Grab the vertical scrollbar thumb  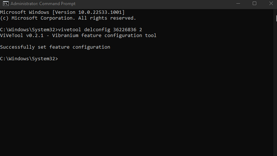276,19
